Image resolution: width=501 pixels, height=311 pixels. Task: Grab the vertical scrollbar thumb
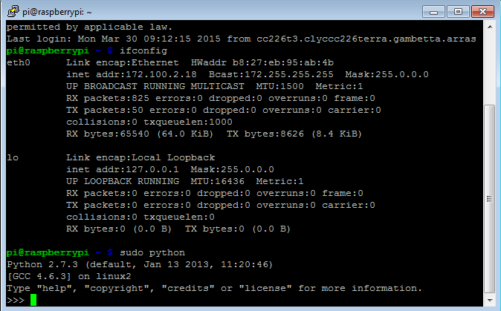490,199
